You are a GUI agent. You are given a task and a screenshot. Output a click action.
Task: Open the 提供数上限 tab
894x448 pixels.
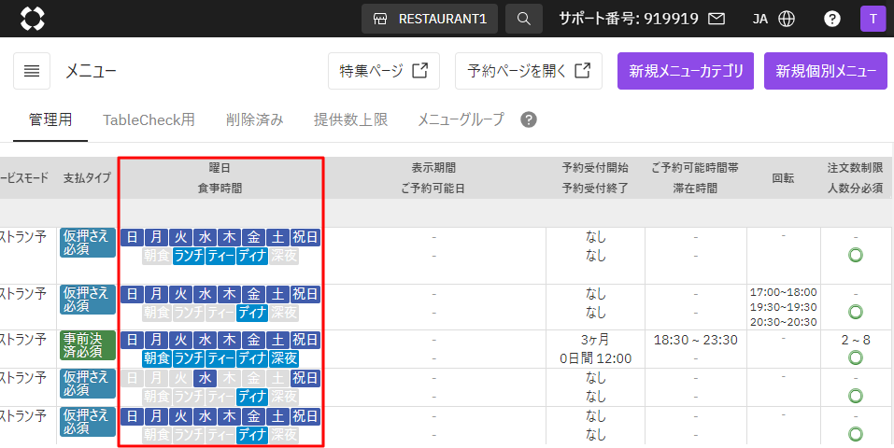350,119
